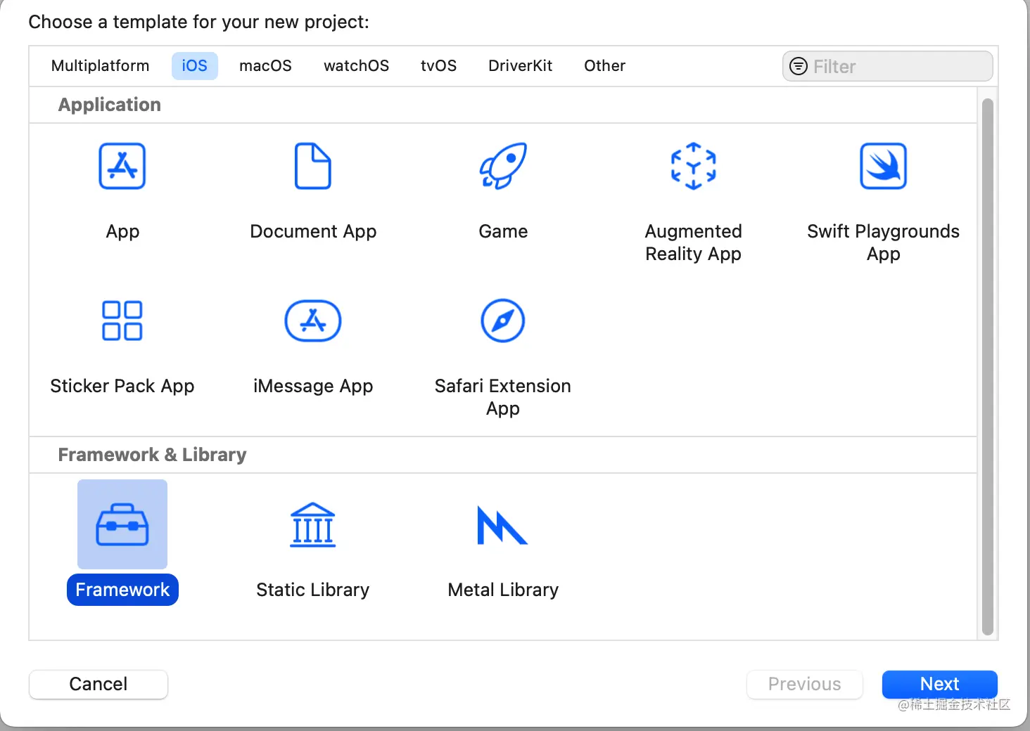Pick the iMessage App icon
This screenshot has height=731, width=1030.
[313, 321]
